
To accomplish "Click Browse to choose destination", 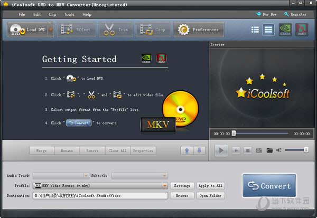I will (x=182, y=195).
